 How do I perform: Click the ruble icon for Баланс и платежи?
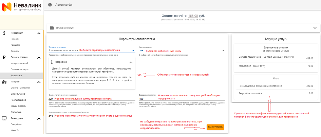[x=4, y=57]
